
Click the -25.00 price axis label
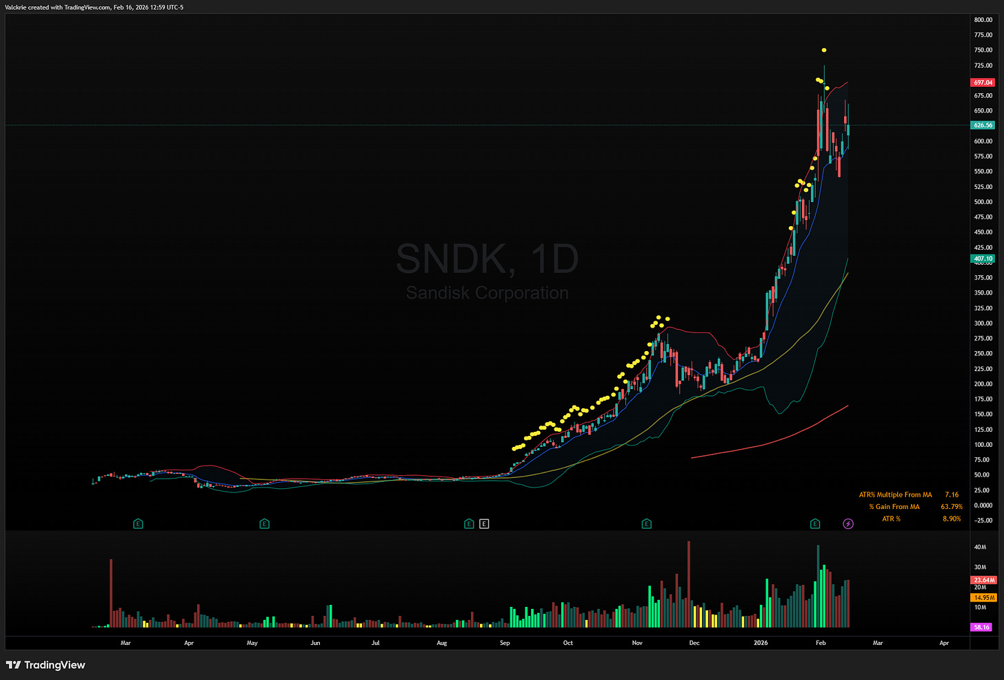(983, 521)
